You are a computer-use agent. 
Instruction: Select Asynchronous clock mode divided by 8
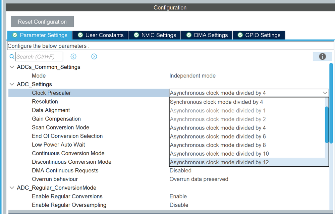click(x=247, y=145)
